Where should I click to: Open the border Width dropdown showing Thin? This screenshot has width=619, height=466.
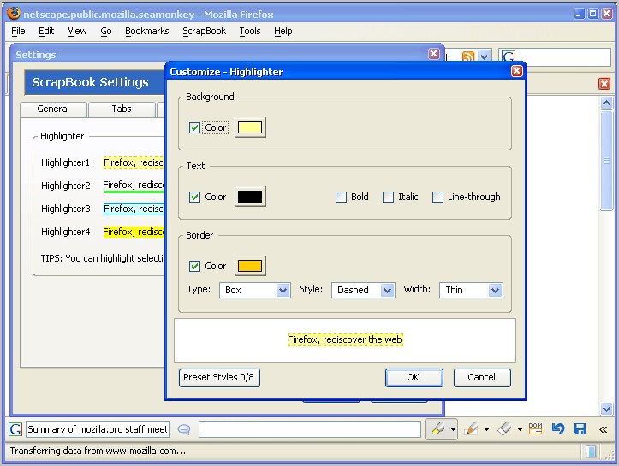471,290
